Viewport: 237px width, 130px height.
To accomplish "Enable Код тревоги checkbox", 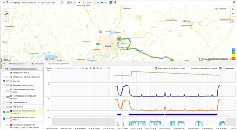I will (4, 107).
